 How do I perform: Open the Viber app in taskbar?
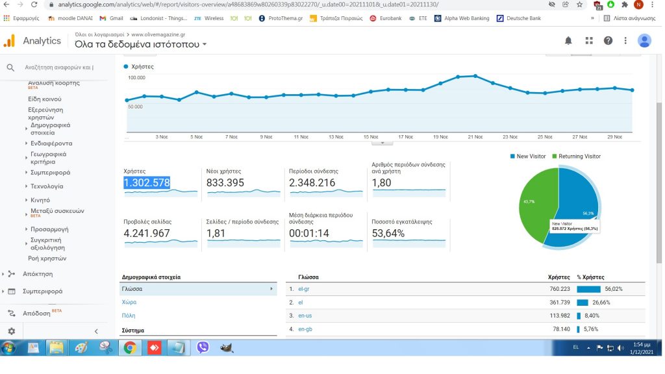point(203,347)
